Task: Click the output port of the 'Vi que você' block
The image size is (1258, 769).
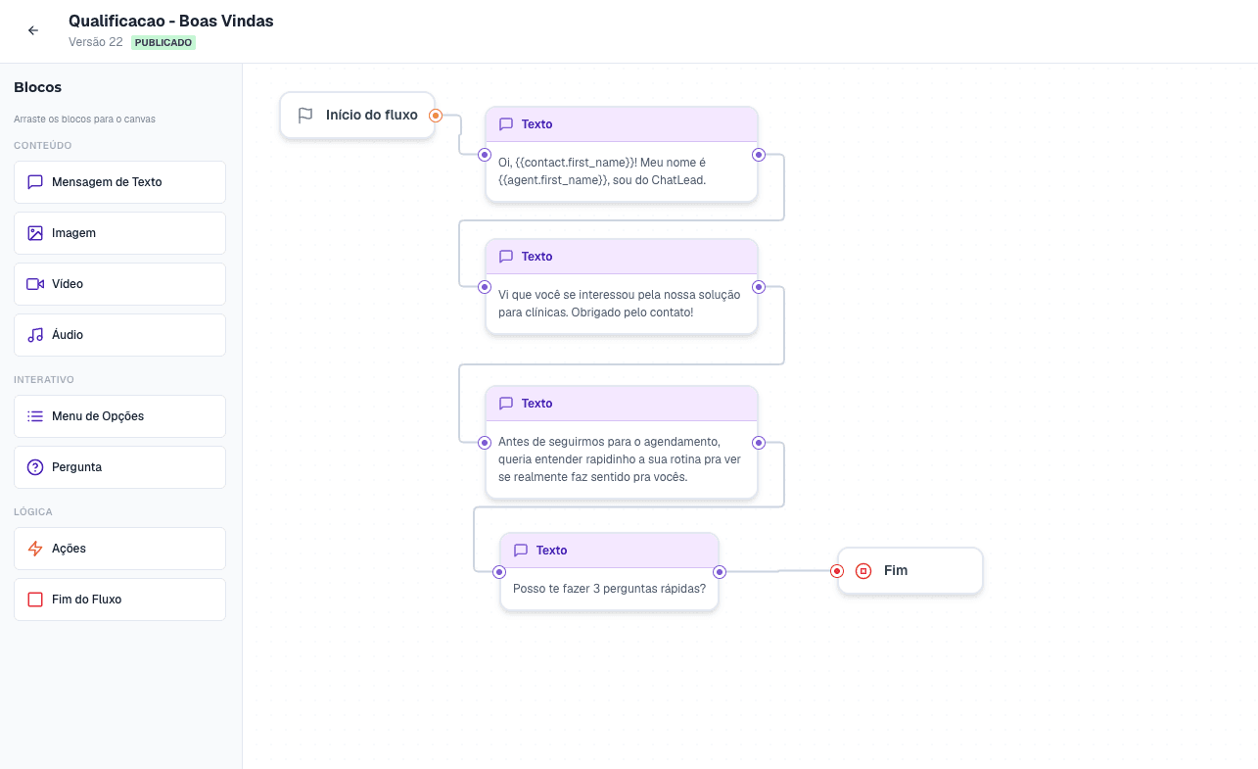Action: click(x=759, y=287)
